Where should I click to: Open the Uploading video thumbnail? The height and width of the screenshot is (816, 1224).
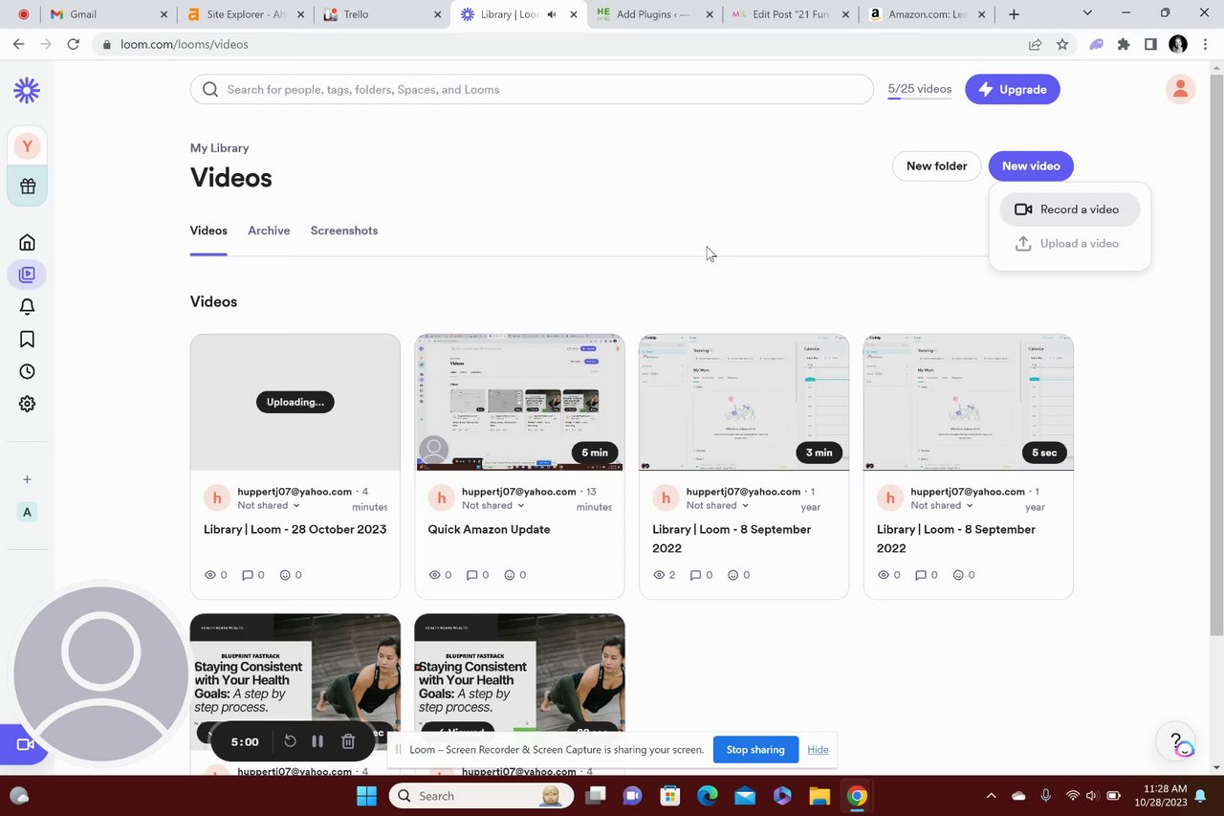(x=295, y=402)
